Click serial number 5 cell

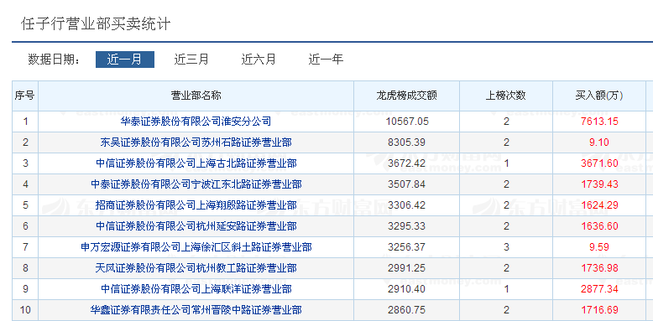pyautogui.click(x=25, y=205)
